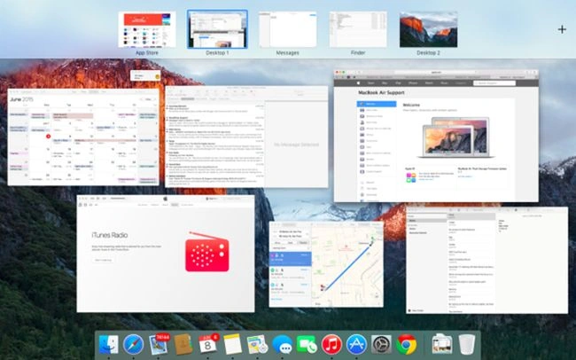Switch to the App Store space
This screenshot has width=576, height=360.
click(x=147, y=29)
